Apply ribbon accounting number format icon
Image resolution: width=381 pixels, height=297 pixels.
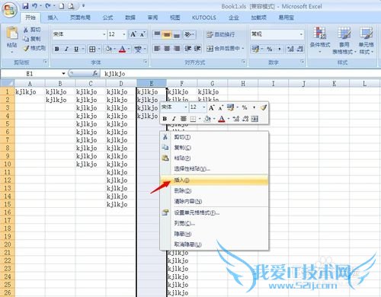255,49
